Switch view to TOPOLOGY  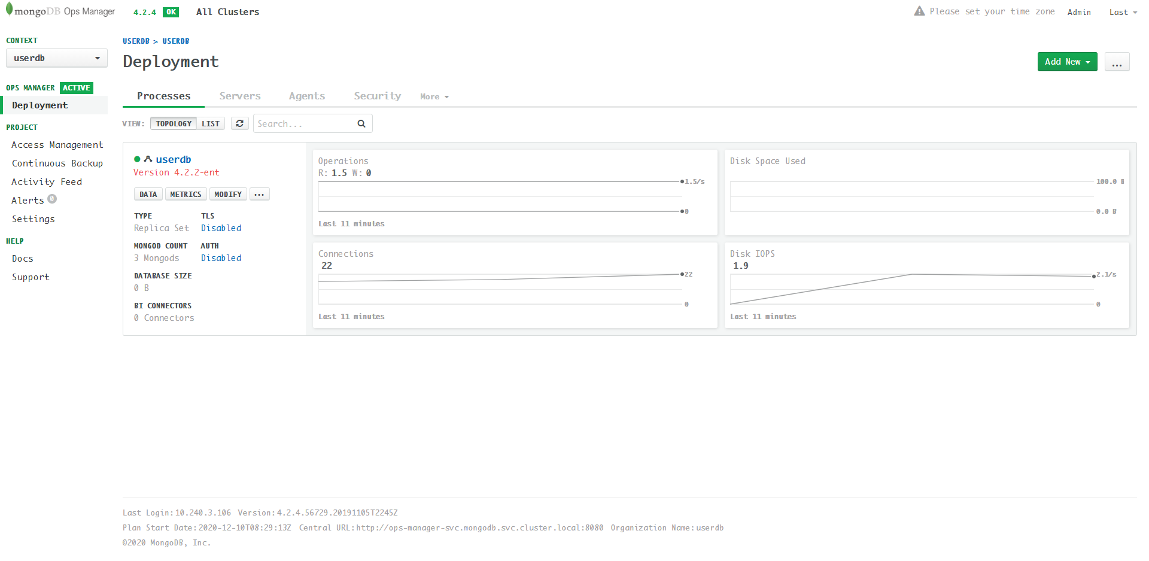[x=174, y=123]
